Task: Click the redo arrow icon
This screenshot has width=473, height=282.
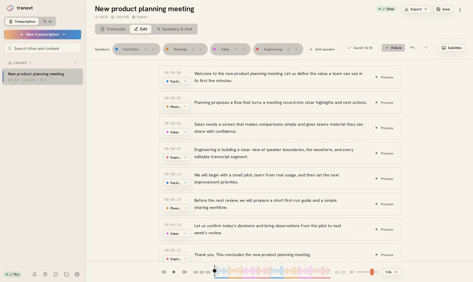Action: 425,48
